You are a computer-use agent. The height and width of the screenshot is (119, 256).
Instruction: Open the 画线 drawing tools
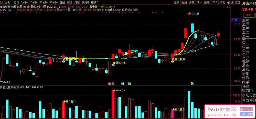[x=207, y=3]
